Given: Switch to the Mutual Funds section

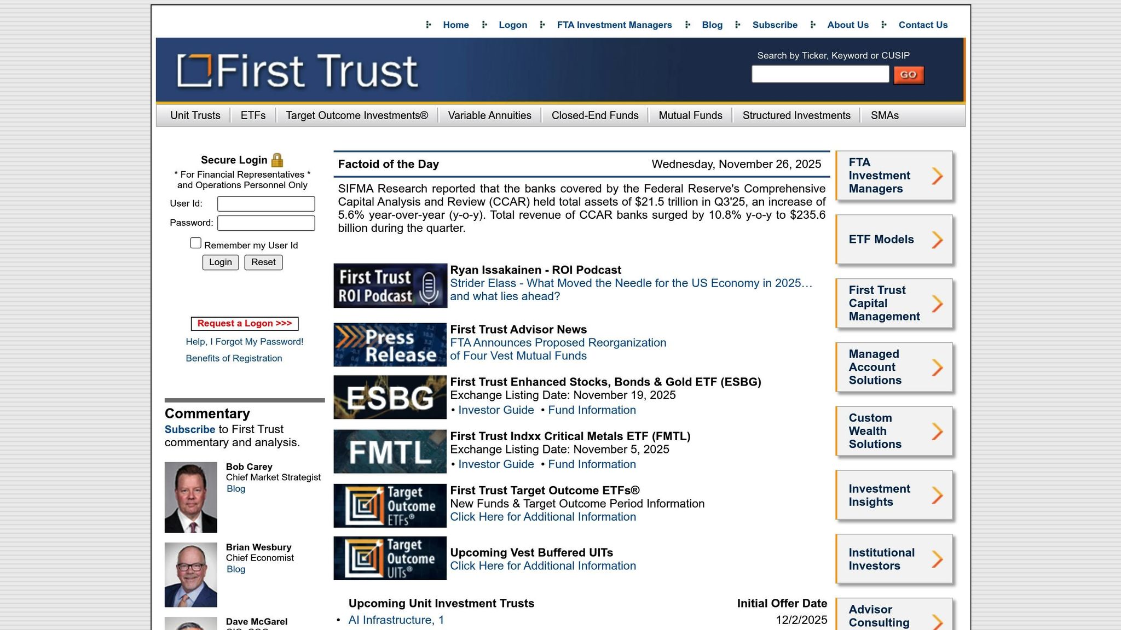Looking at the screenshot, I should pos(690,115).
